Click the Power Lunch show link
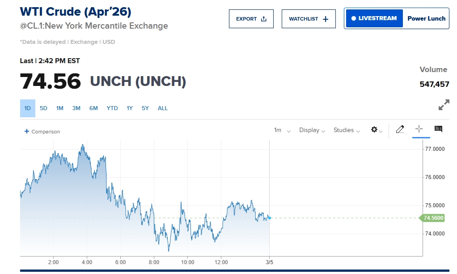This screenshot has width=457, height=274. click(x=426, y=18)
